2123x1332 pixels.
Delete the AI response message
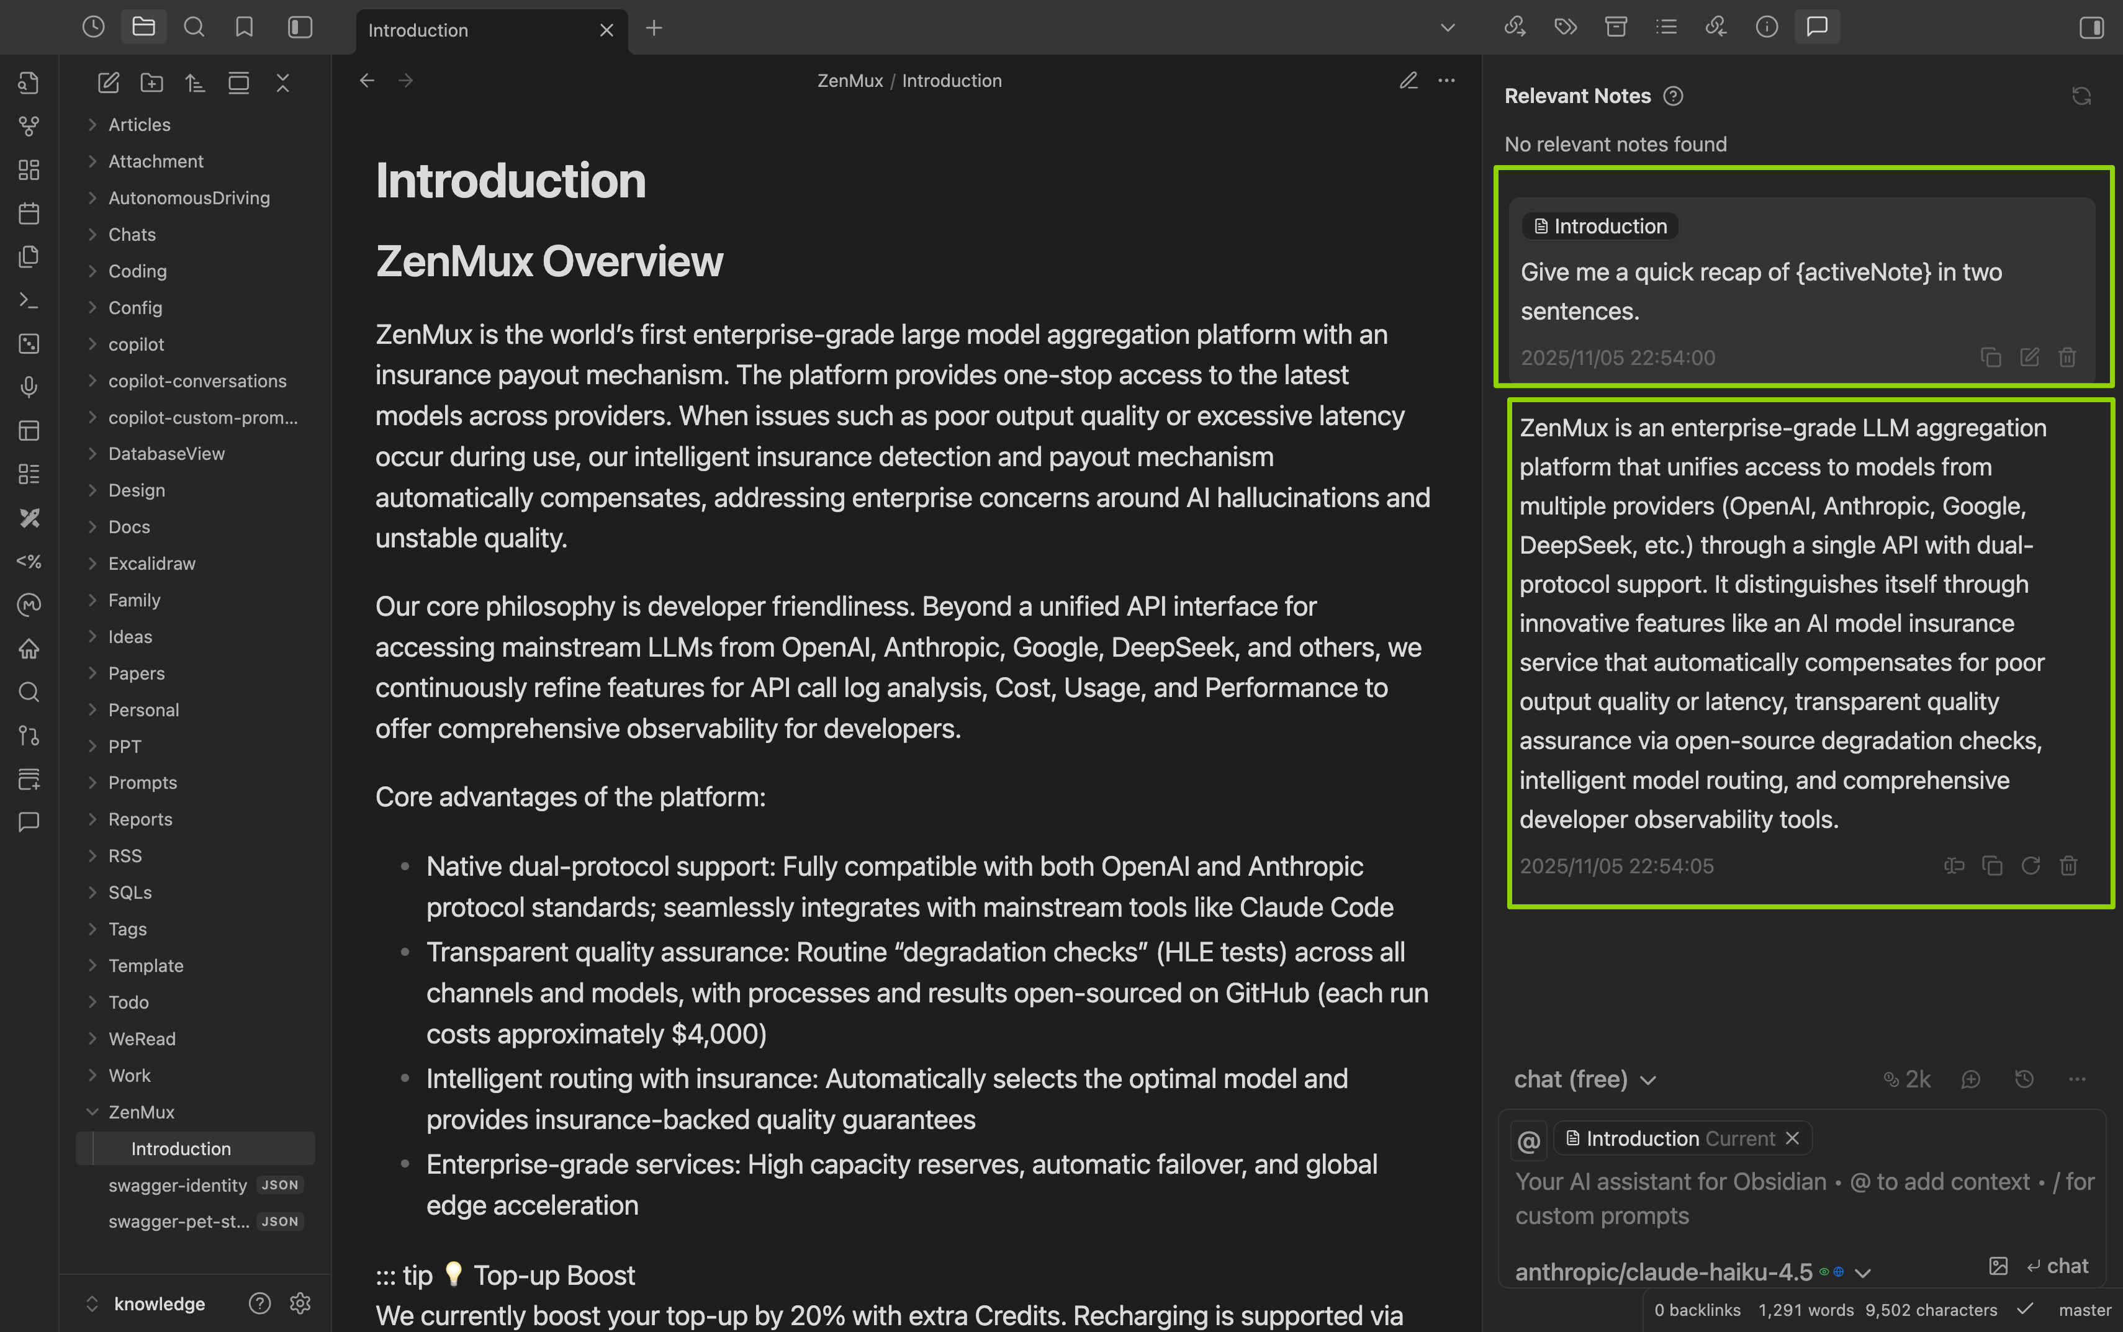point(2069,866)
